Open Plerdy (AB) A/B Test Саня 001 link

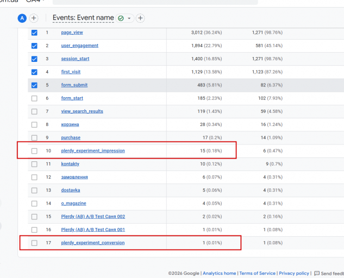click(93, 230)
